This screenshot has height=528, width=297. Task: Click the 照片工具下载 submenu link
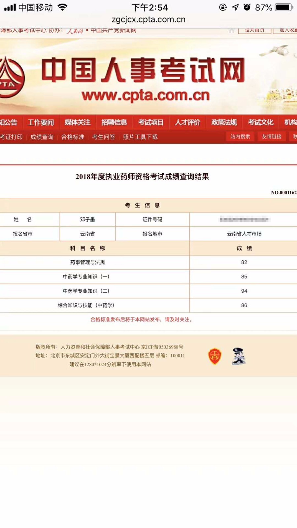point(140,137)
